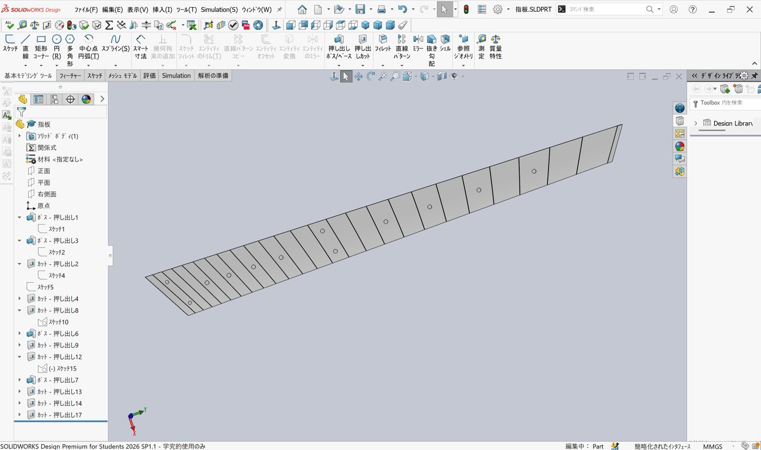Open the ツール(T) menu
This screenshot has width=761, height=450.
coord(186,10)
